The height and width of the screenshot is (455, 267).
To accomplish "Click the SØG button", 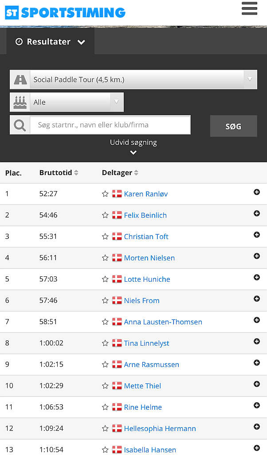I will pos(233,126).
